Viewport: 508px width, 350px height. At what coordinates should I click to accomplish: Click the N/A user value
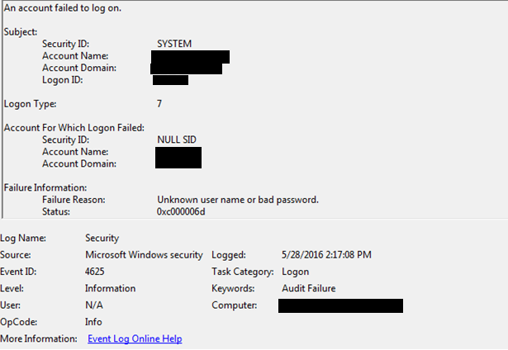point(94,305)
